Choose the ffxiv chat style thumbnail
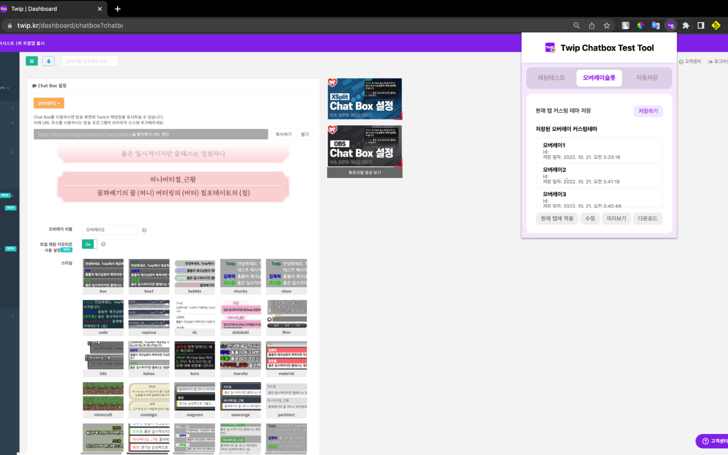 click(286, 318)
